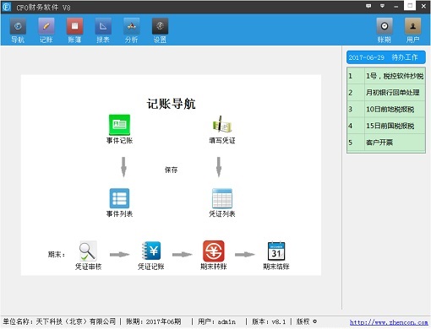Click the title bar dropdown arrow icon
The image size is (431, 329).
tap(382, 6)
